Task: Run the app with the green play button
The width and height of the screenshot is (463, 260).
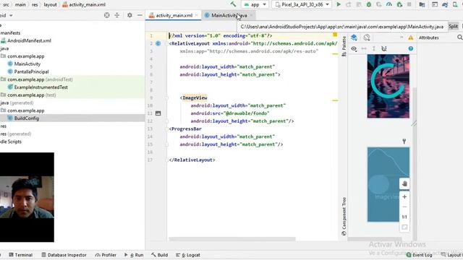Action: [339, 4]
